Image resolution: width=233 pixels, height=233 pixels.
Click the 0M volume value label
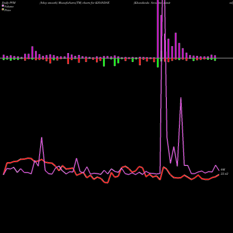click(x=223, y=170)
